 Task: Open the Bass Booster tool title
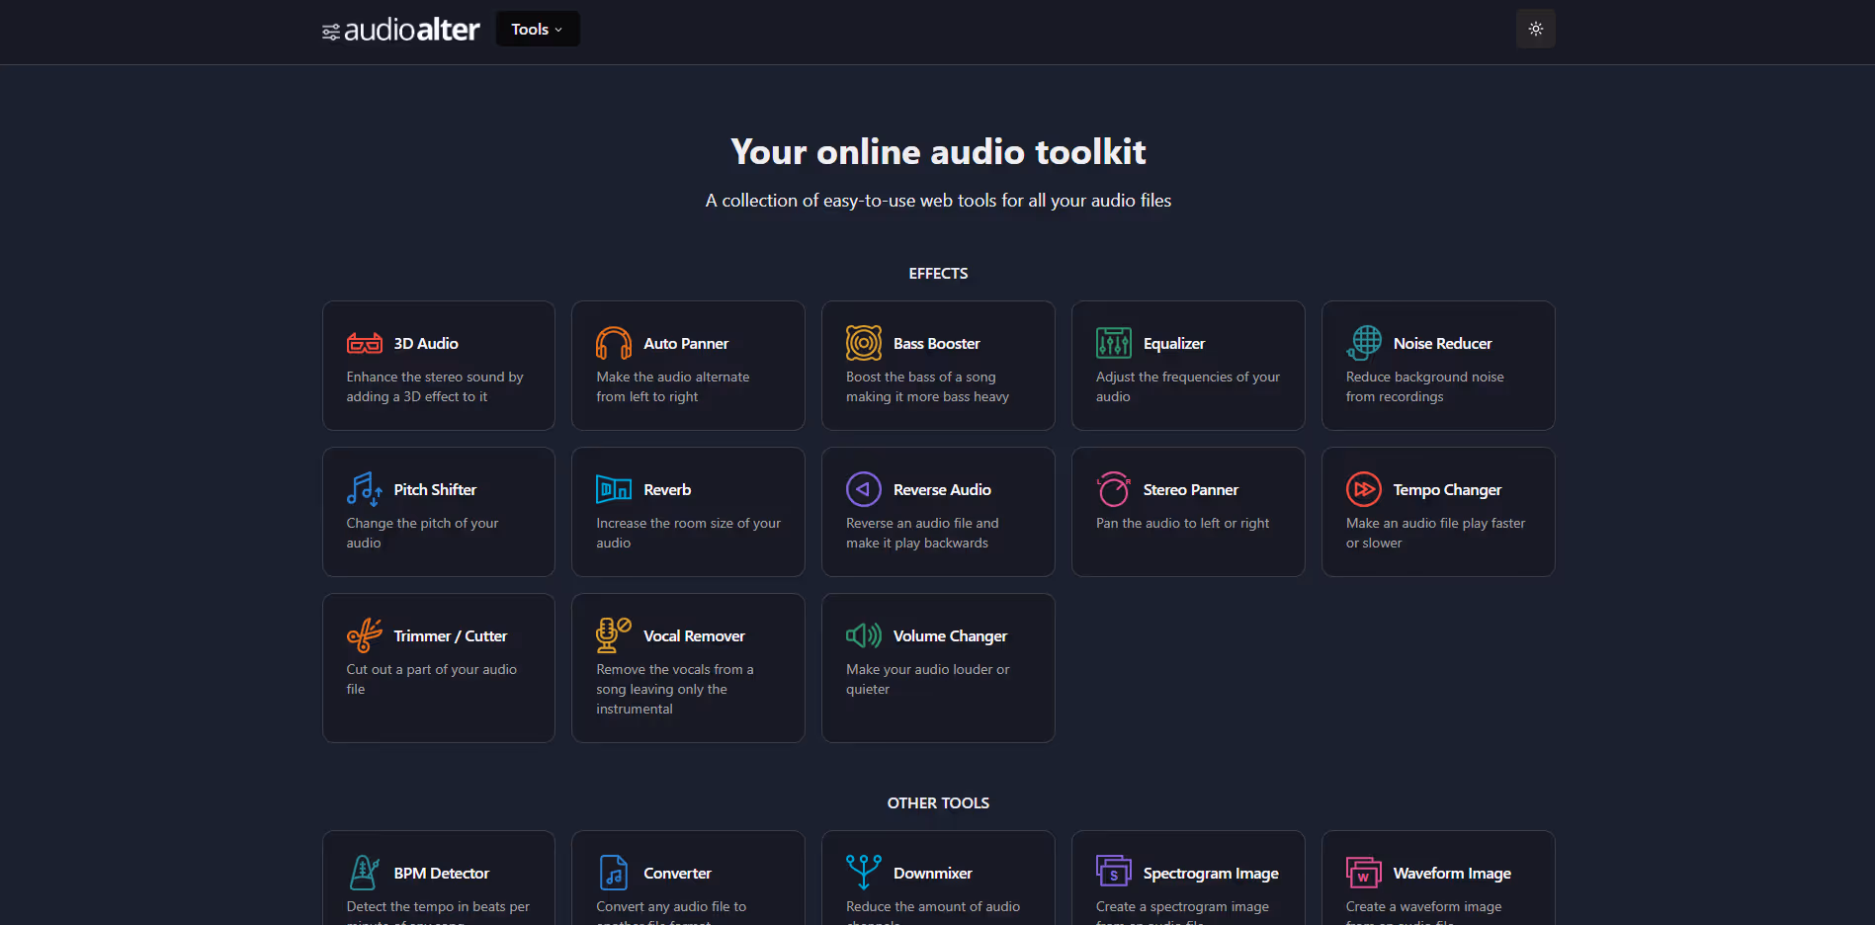[937, 344]
